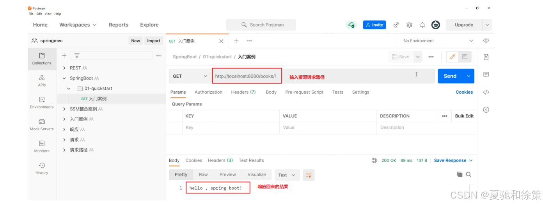Image resolution: width=543 pixels, height=204 pixels.
Task: Click the plus icon to create a collection
Action: click(x=64, y=56)
